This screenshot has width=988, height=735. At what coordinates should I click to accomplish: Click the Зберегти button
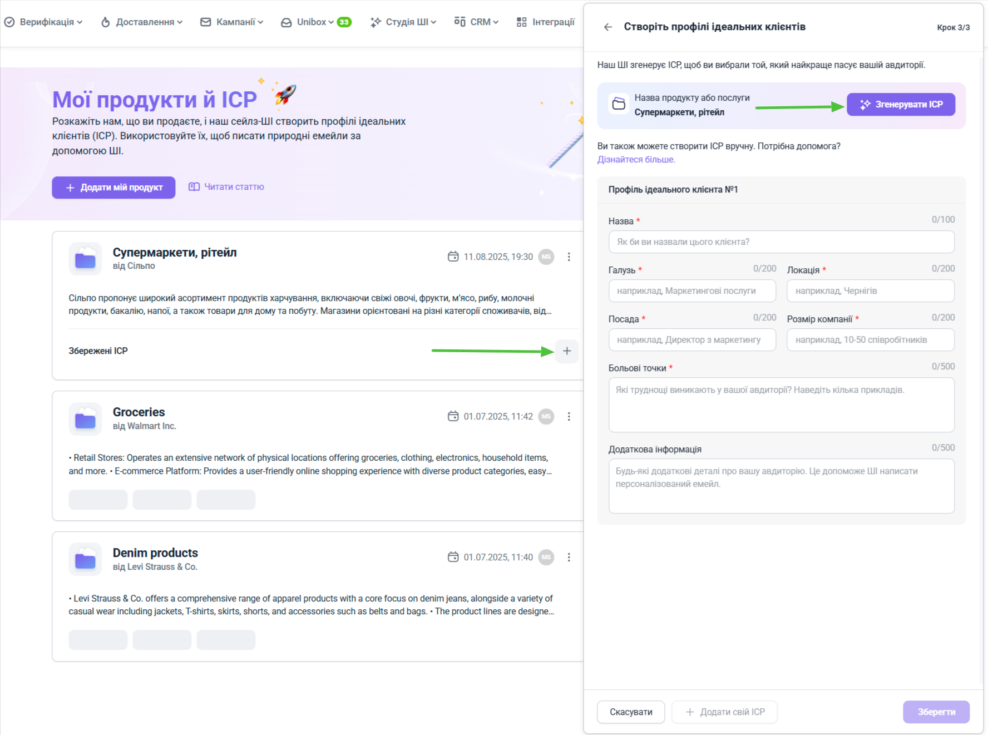[x=936, y=712]
